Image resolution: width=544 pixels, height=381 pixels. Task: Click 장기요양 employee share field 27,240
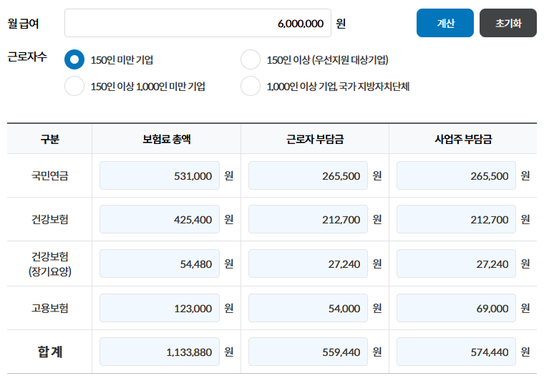(308, 264)
